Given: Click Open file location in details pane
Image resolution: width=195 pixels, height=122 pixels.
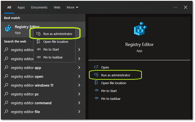Looking at the screenshot, I should (x=113, y=83).
